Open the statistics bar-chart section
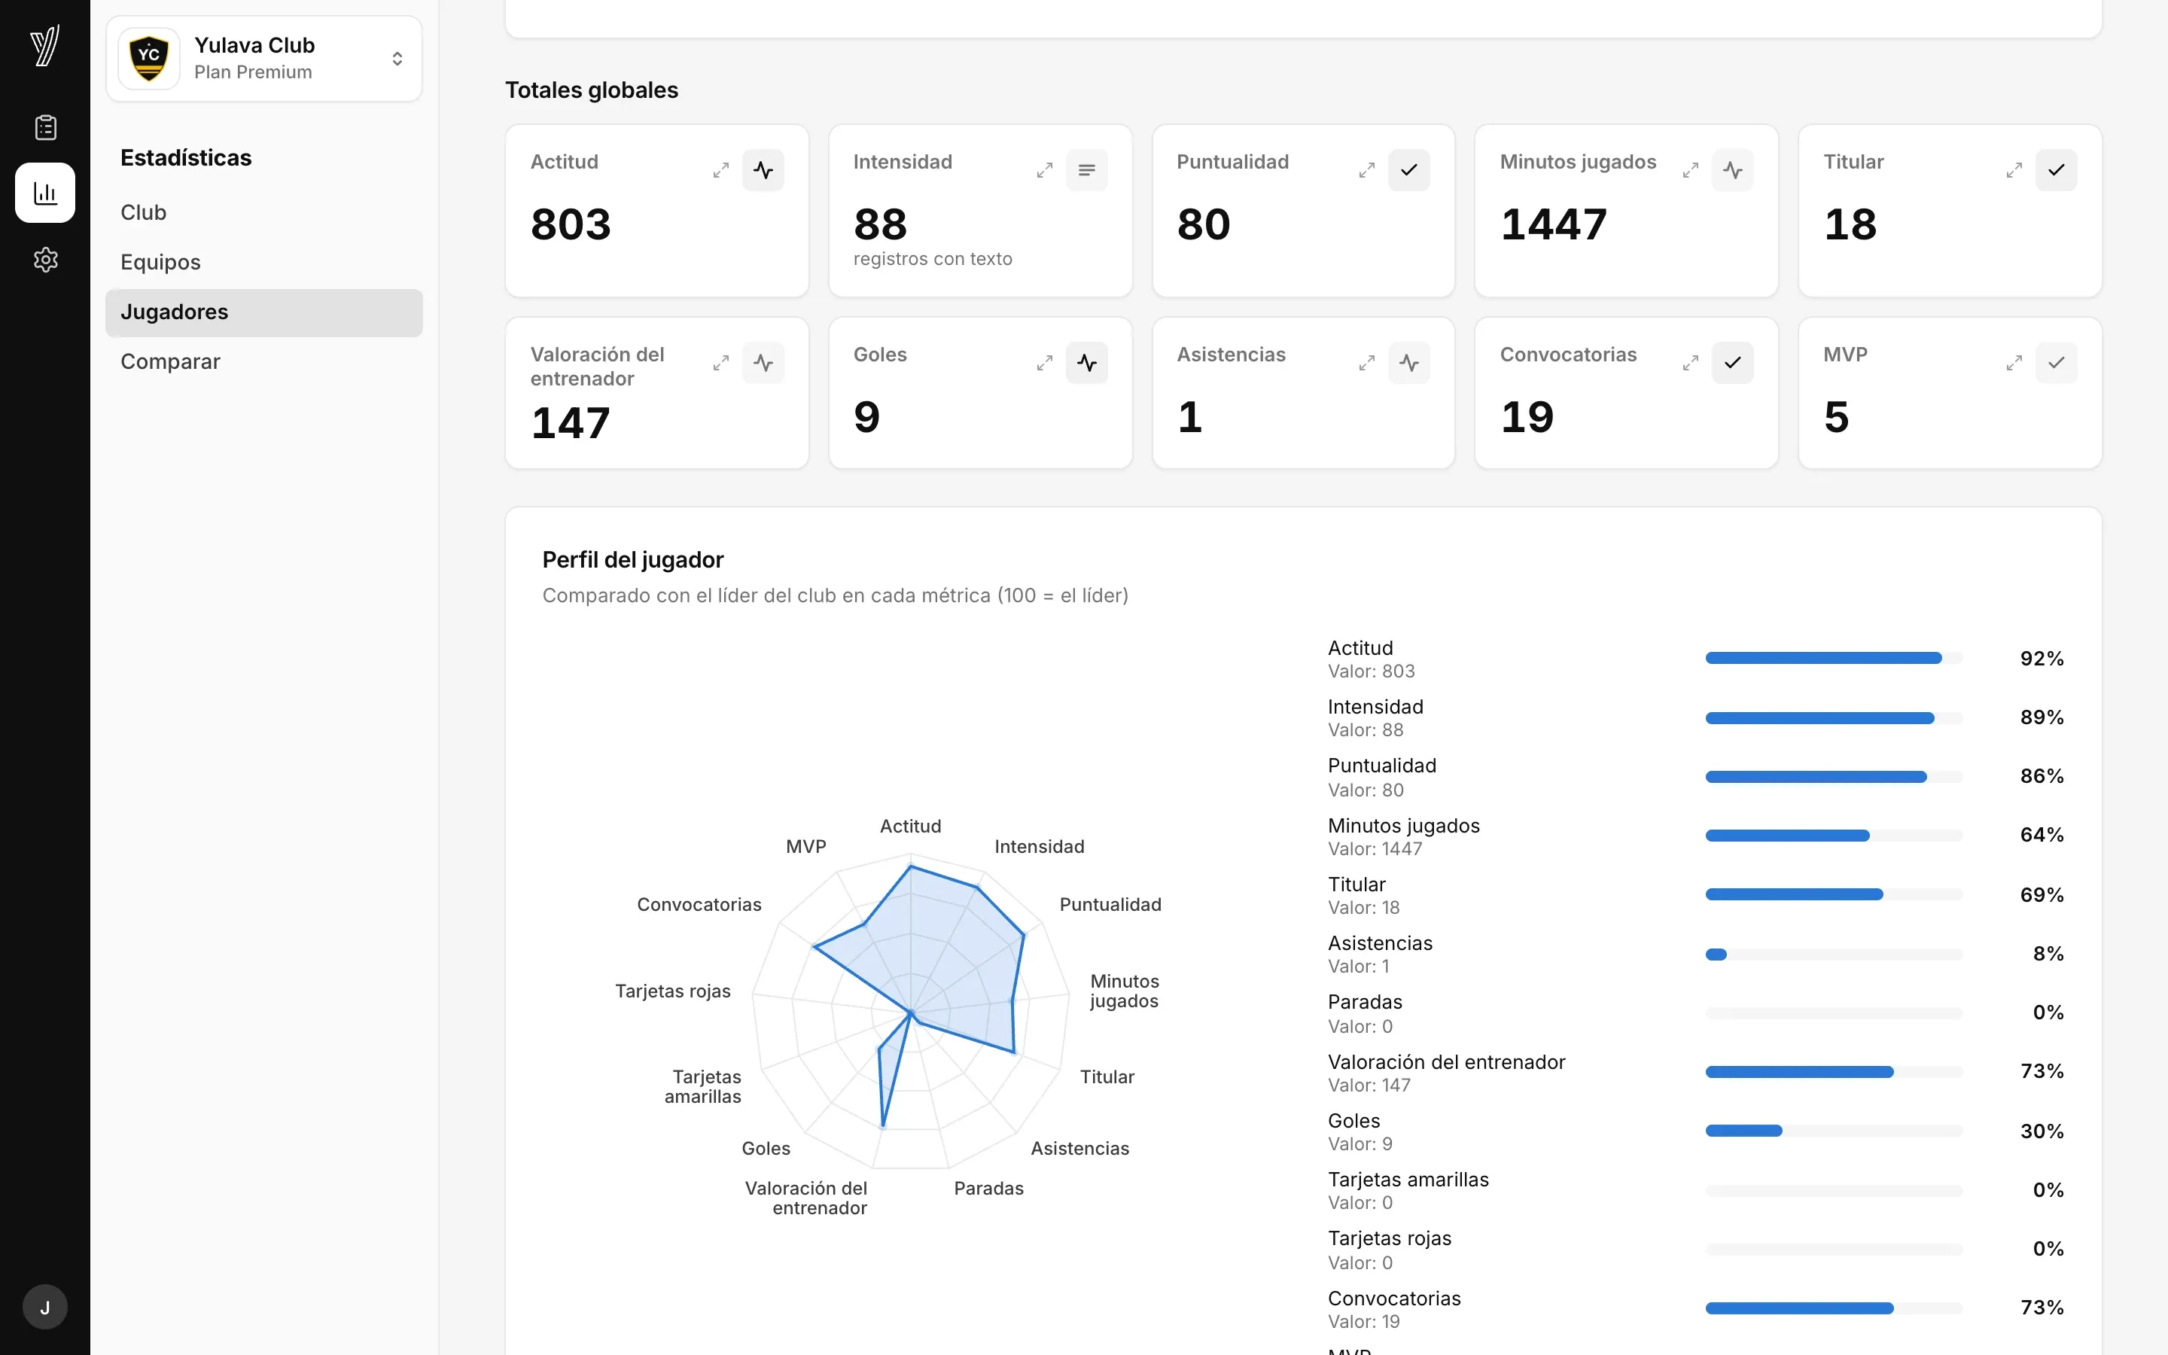2168x1355 pixels. pyautogui.click(x=45, y=193)
